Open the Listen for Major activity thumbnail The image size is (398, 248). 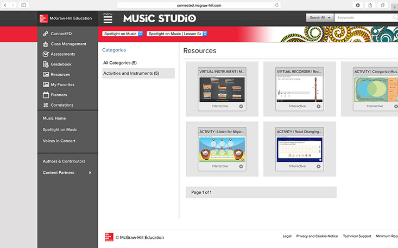pyautogui.click(x=222, y=149)
